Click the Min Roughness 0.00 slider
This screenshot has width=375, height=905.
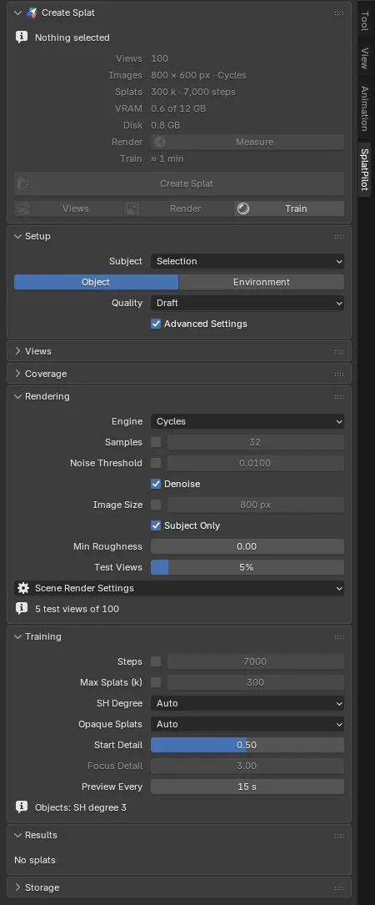247,546
